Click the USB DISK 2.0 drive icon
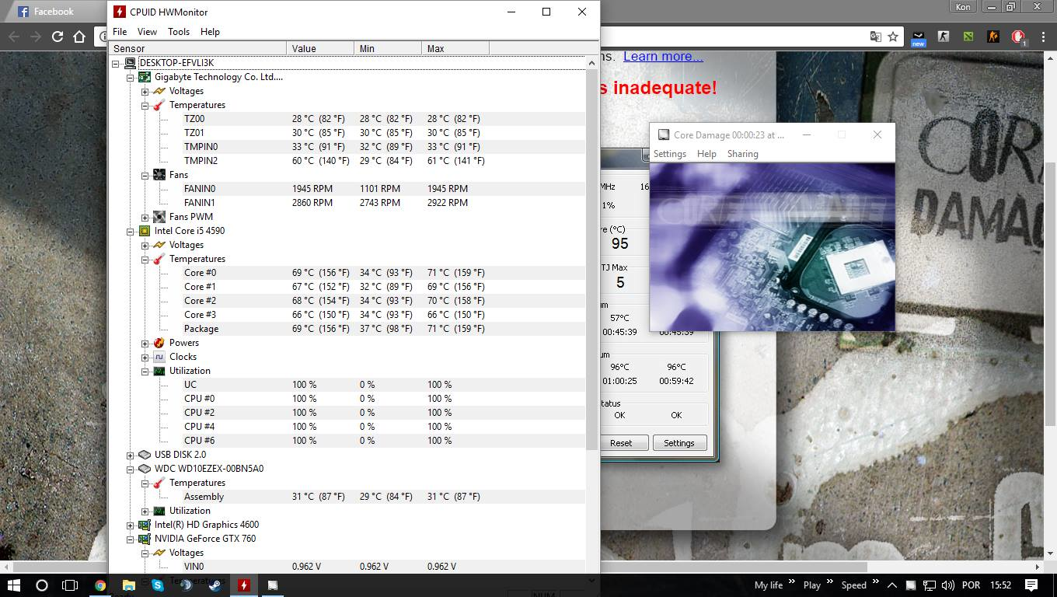 coord(145,455)
